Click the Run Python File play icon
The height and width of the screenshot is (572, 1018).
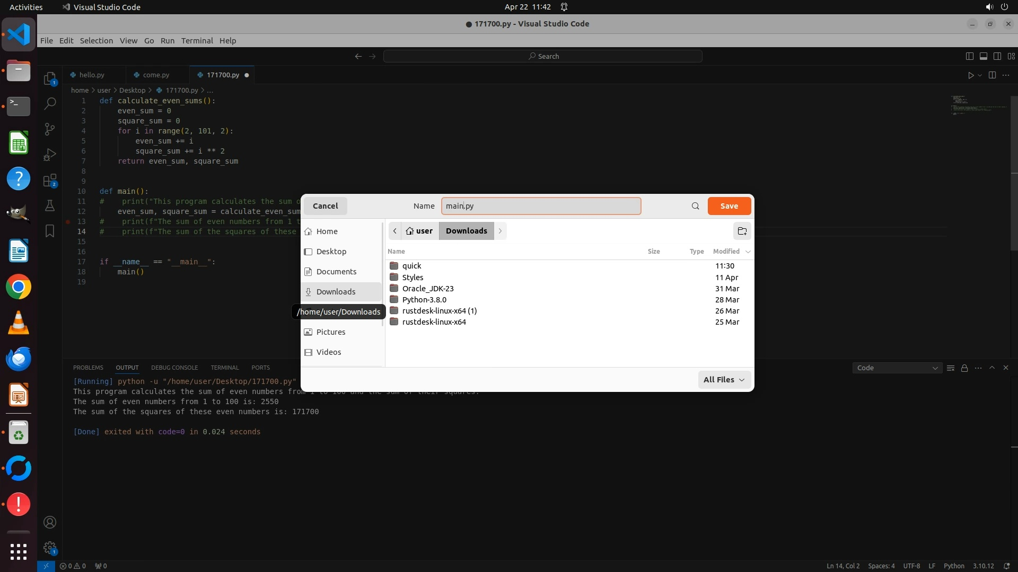[x=970, y=75]
